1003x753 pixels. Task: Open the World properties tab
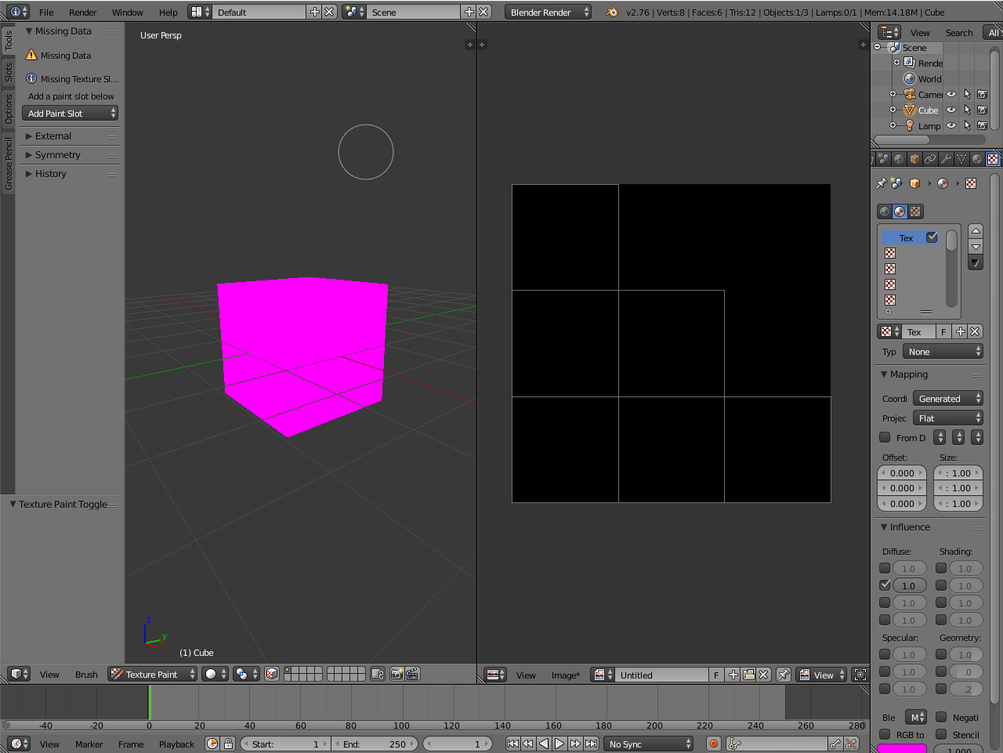point(898,158)
